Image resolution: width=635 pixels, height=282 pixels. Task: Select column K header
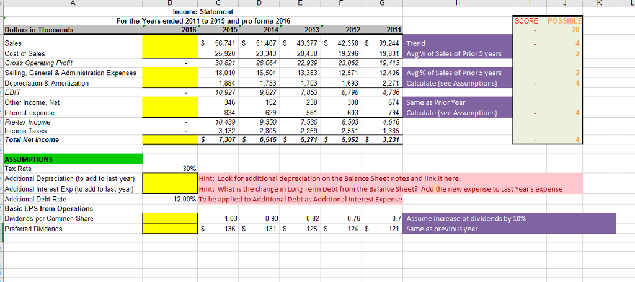click(598, 2)
